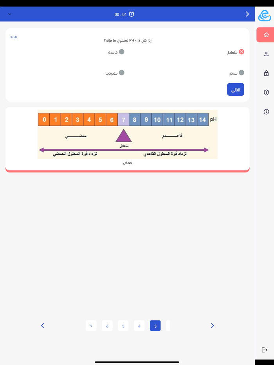The width and height of the screenshot is (274, 365).
Task: Click the 3/50 progress label
Action: 14,36
